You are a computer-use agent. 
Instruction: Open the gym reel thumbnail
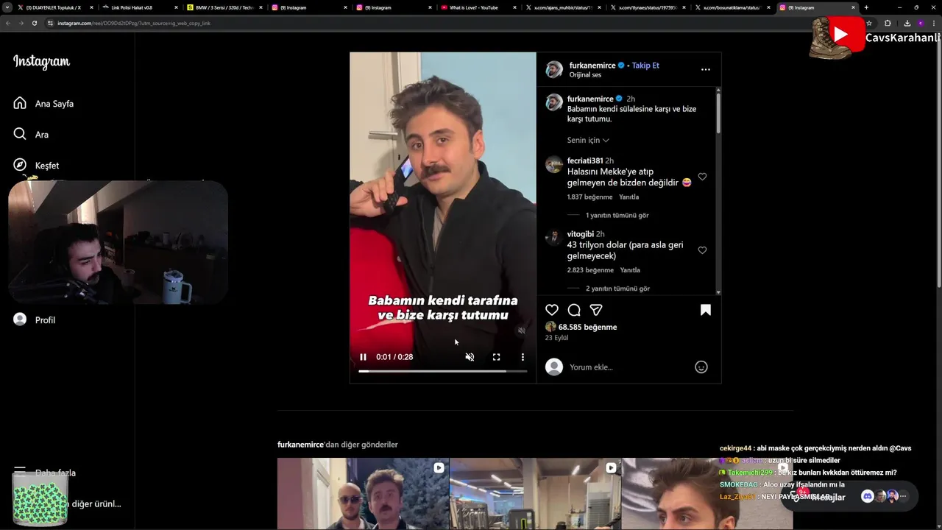(535, 493)
